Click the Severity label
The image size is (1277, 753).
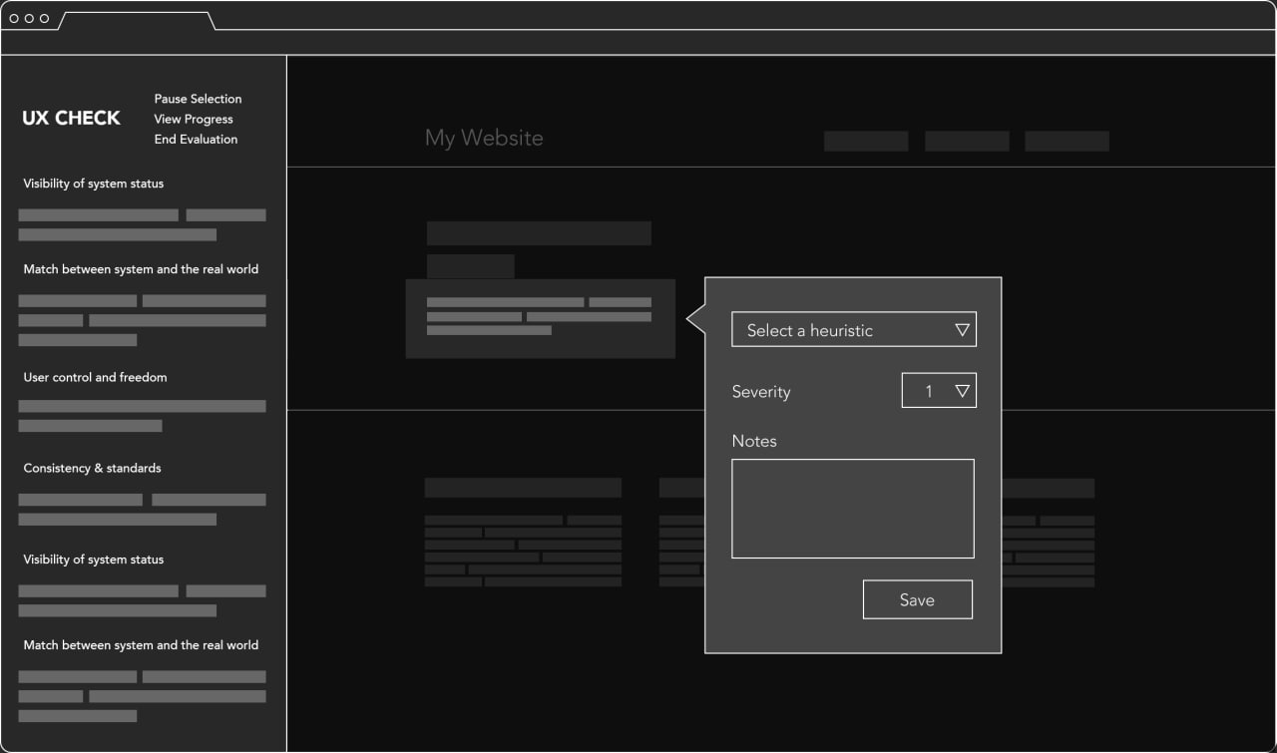pyautogui.click(x=761, y=392)
